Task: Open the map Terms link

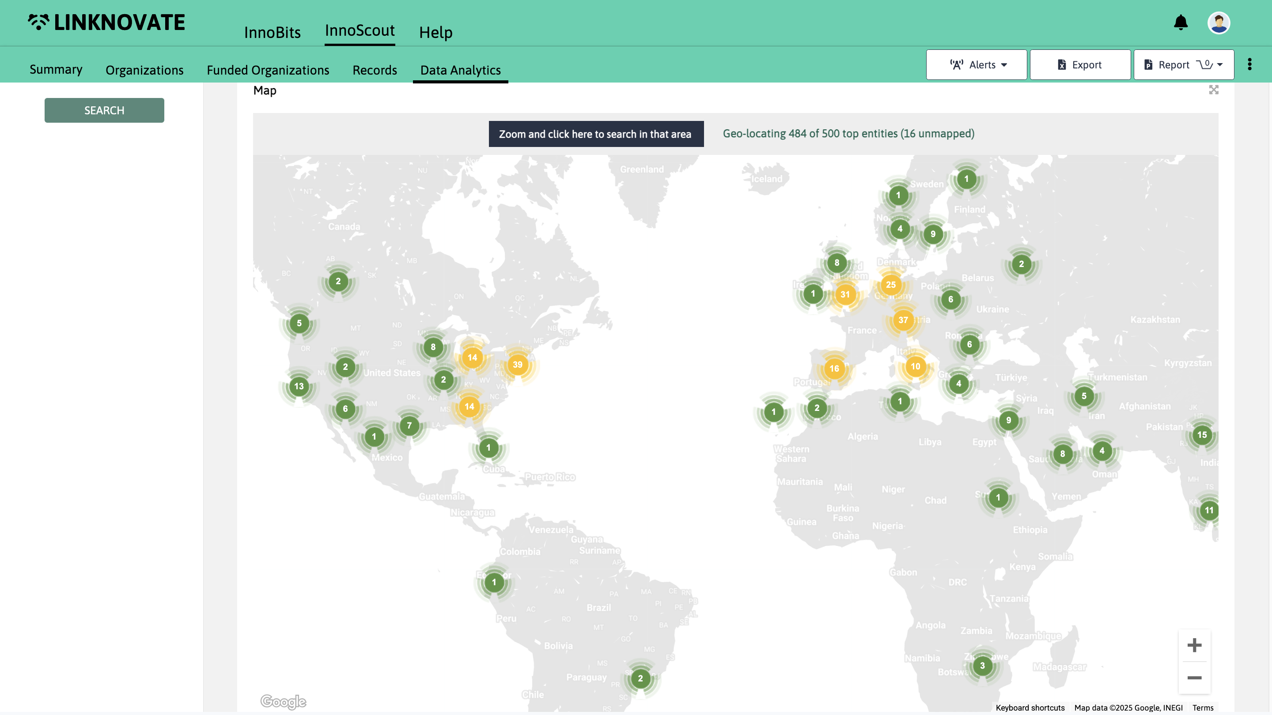Action: pos(1203,707)
